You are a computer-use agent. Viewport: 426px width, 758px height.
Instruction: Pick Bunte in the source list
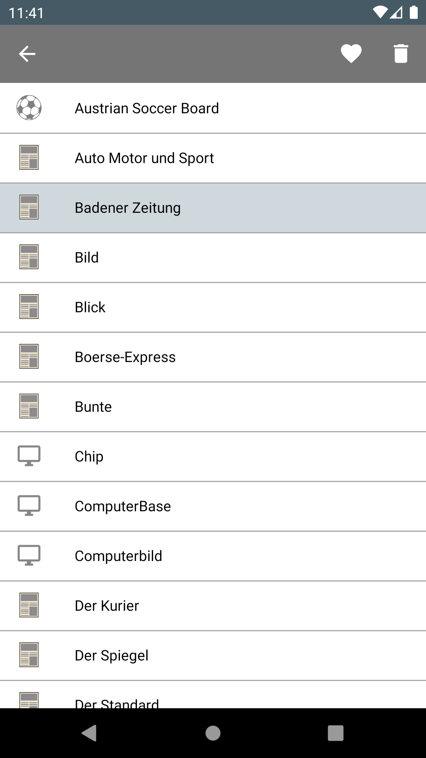point(213,407)
